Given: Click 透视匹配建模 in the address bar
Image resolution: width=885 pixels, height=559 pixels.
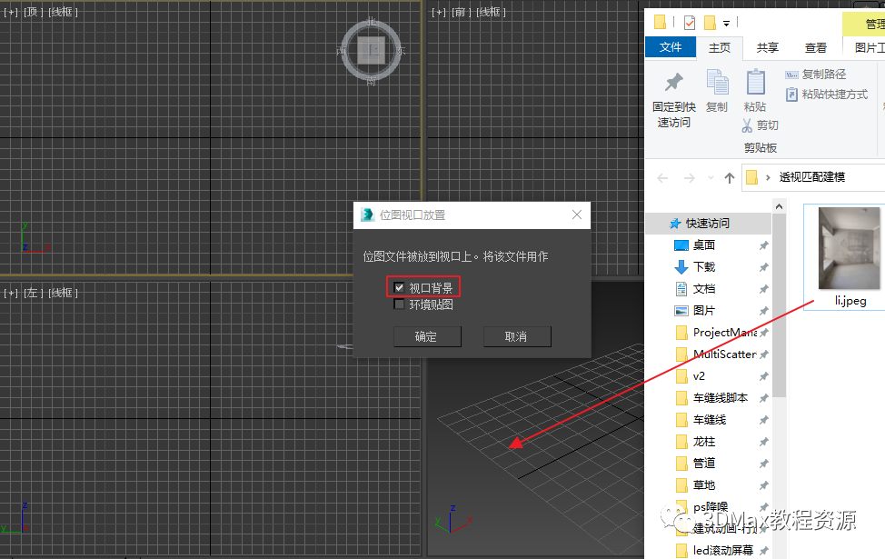Looking at the screenshot, I should coord(811,177).
